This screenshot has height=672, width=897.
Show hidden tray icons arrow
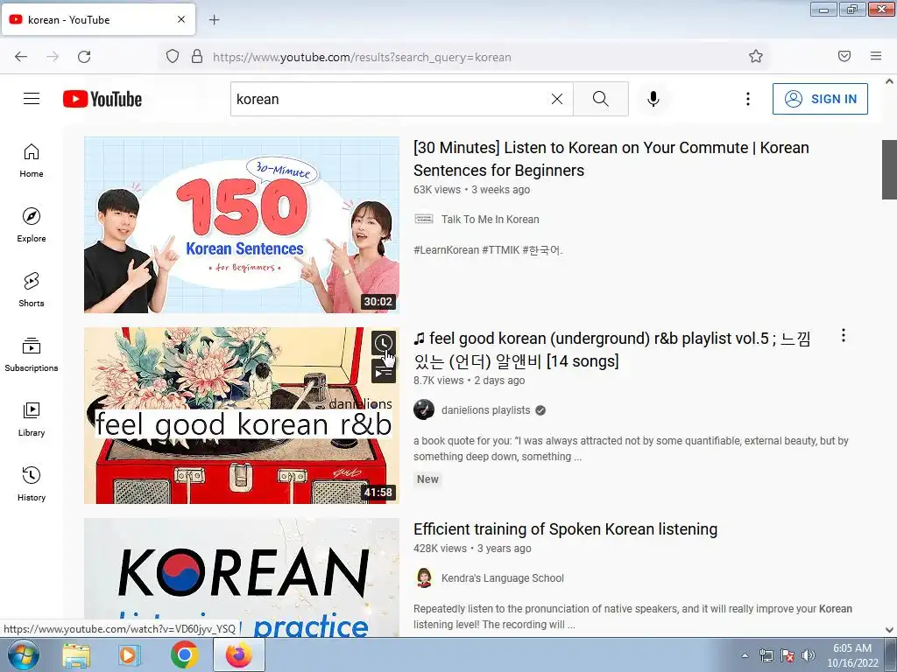point(745,655)
